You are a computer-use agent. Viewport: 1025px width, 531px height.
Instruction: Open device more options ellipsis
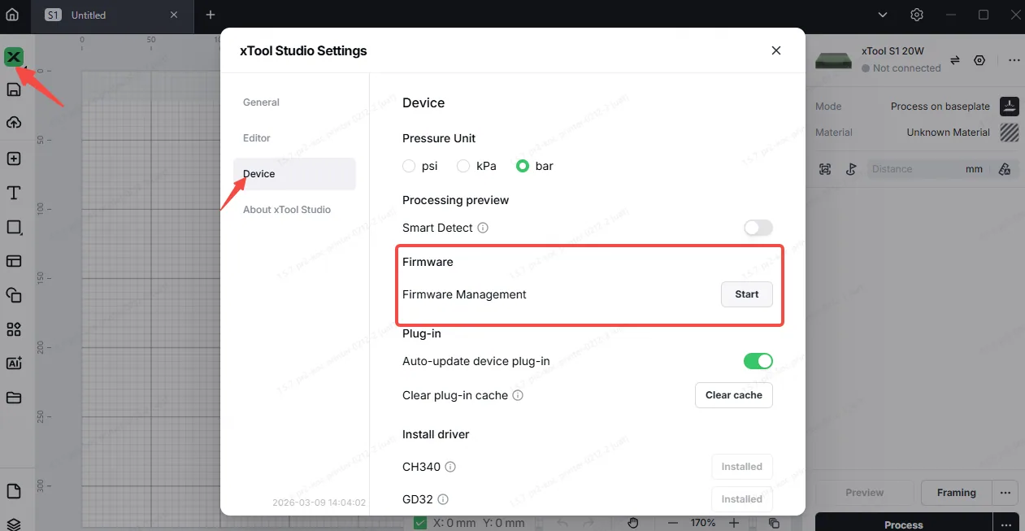click(x=1014, y=60)
